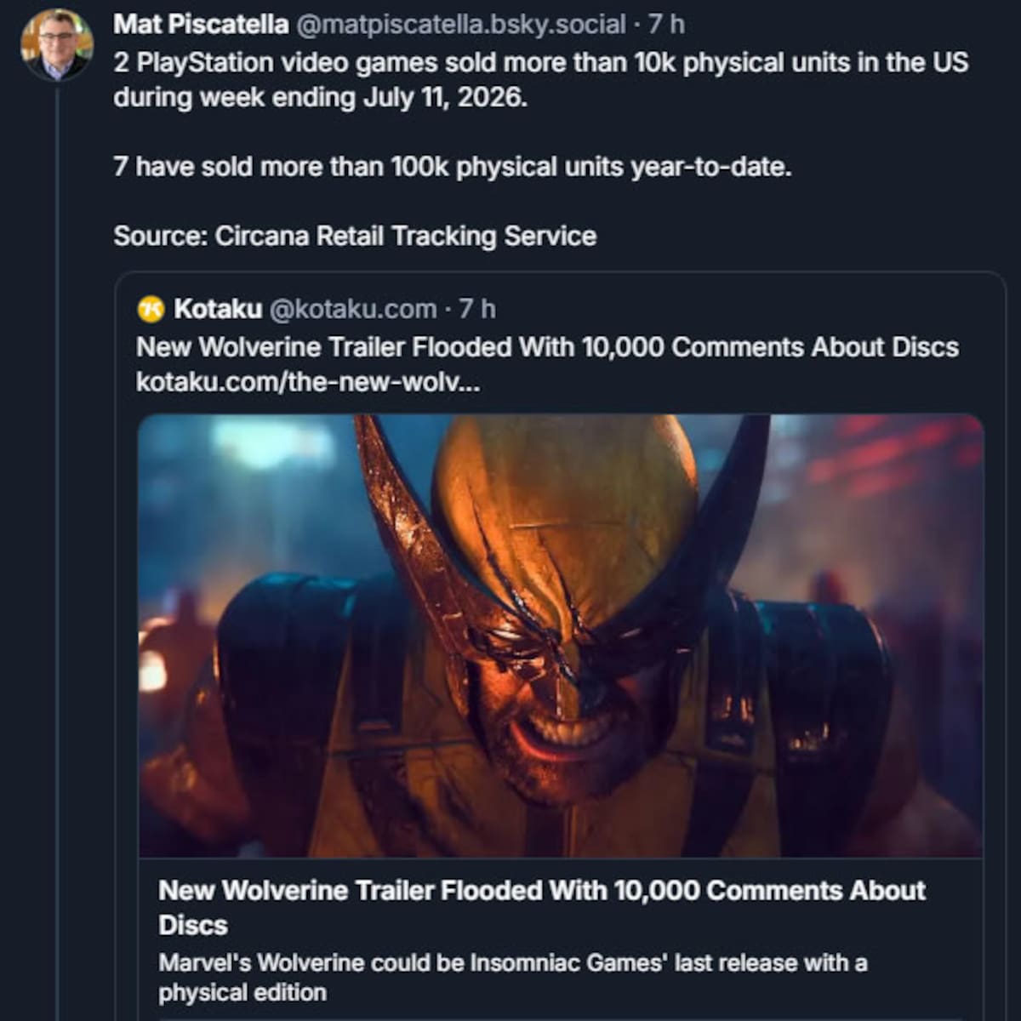Open the Mat Piscatella display name link

201,25
